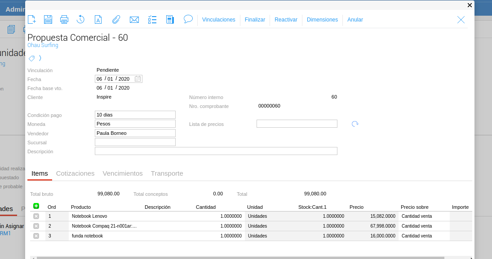Add a new item row with green plus
This screenshot has height=259, width=492.
click(x=36, y=206)
